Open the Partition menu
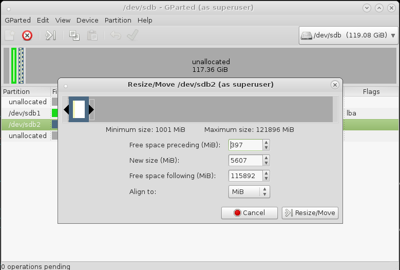This screenshot has height=270, width=400. click(x=118, y=20)
